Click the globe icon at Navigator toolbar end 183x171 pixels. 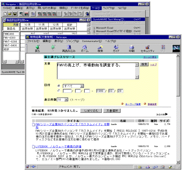pos(87,14)
